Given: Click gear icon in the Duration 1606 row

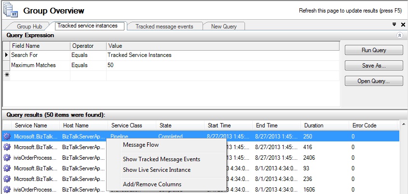Looking at the screenshot, I should pyautogui.click(x=7, y=190).
